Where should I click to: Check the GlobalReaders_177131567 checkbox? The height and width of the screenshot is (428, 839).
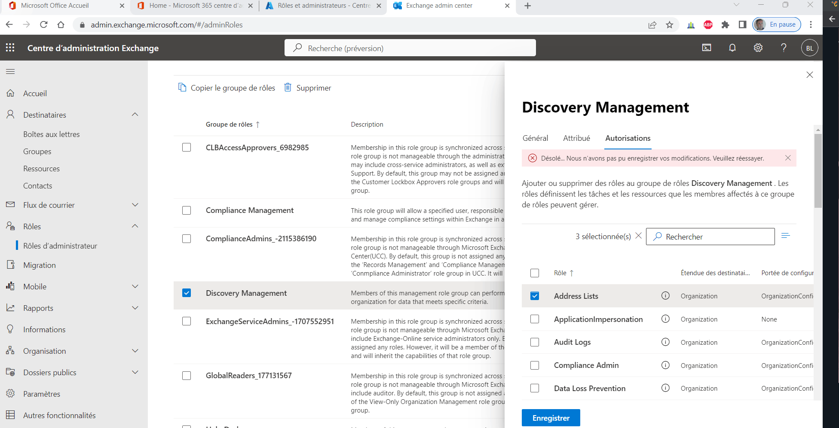(x=187, y=376)
